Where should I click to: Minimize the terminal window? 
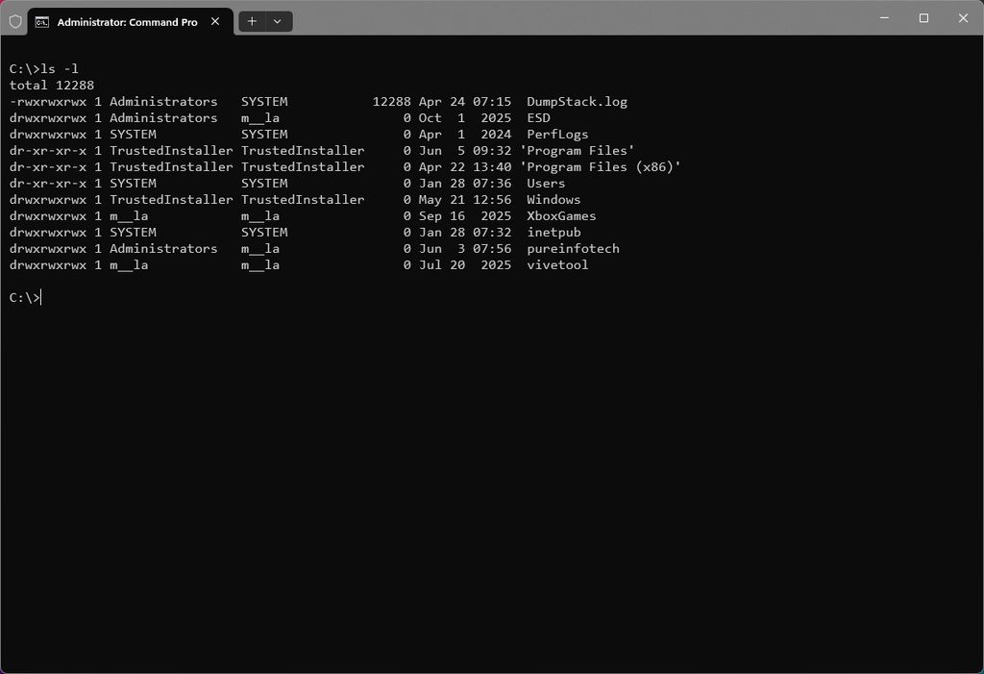tap(884, 18)
